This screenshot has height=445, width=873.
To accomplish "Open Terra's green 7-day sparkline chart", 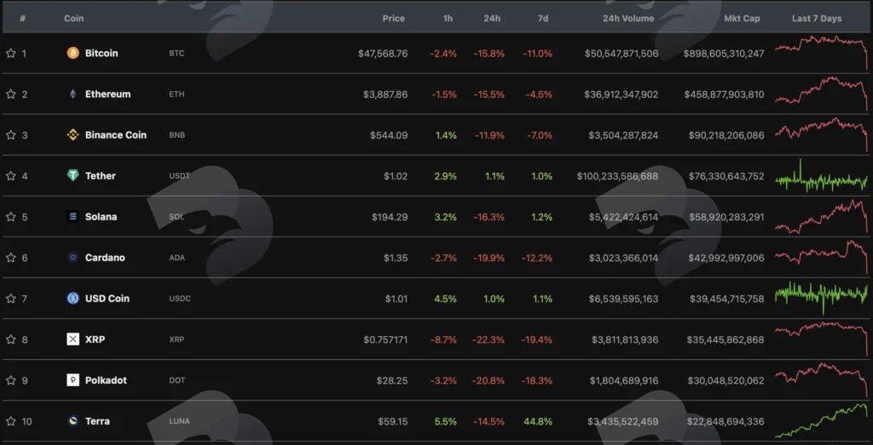I will tap(821, 420).
